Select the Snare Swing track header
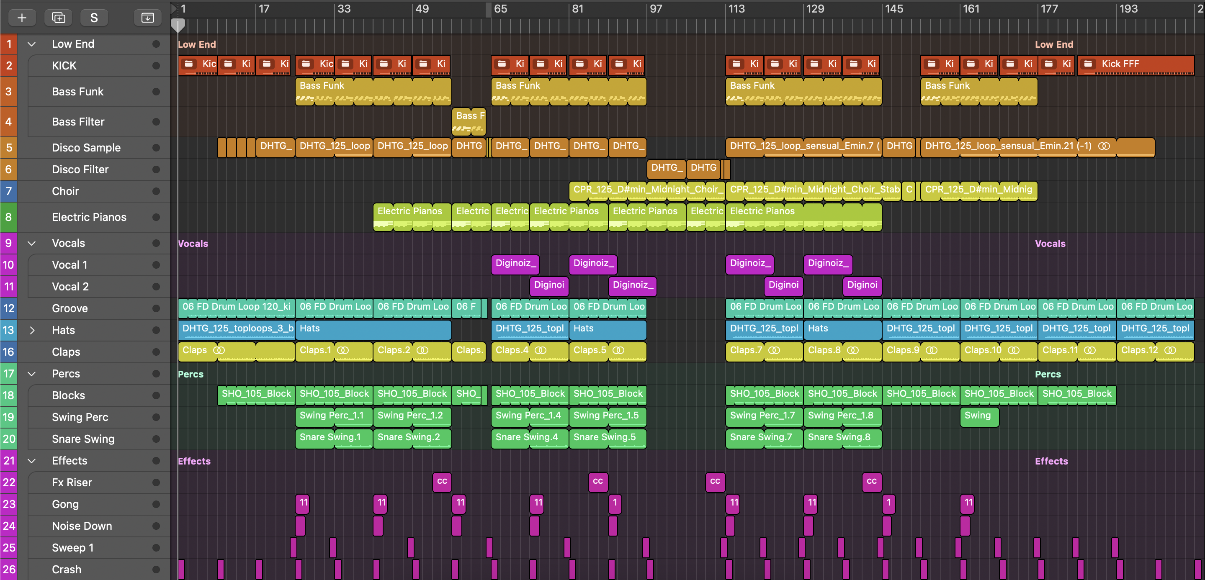Viewport: 1205px width, 580px height. 83,439
